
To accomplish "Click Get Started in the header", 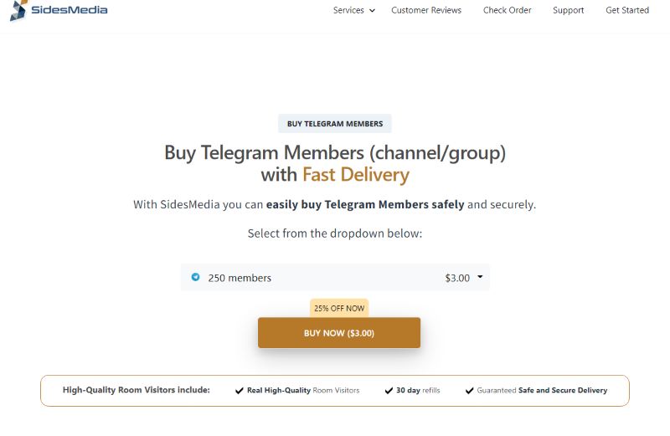I will coord(626,10).
